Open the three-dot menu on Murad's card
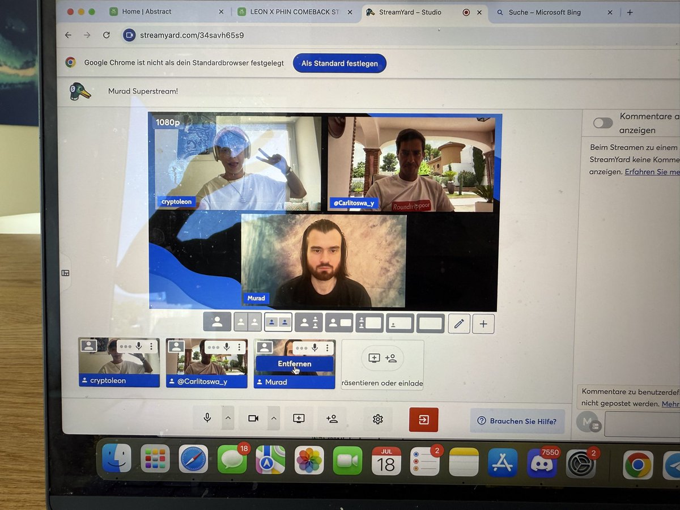This screenshot has height=510, width=680. (x=327, y=347)
